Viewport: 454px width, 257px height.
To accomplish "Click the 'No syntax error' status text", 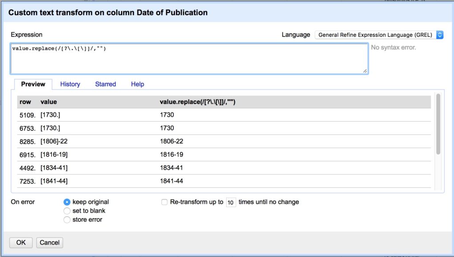I will click(393, 47).
